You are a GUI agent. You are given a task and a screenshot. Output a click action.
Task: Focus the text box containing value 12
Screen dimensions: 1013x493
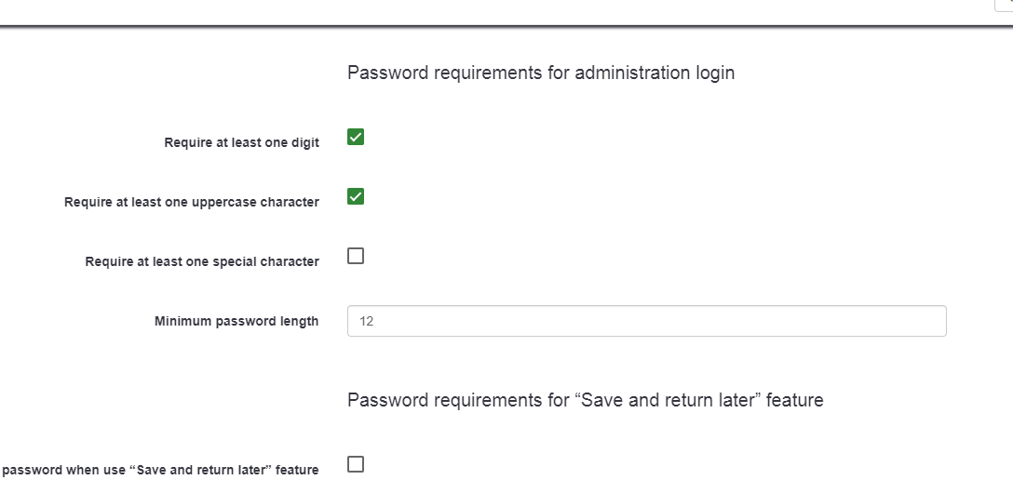[646, 321]
